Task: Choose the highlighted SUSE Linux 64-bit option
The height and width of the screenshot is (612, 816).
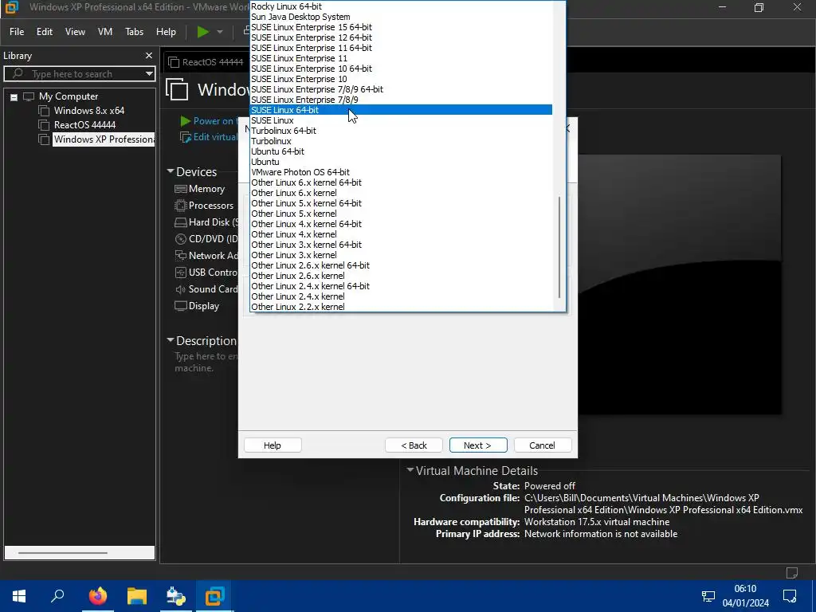Action: (x=402, y=110)
